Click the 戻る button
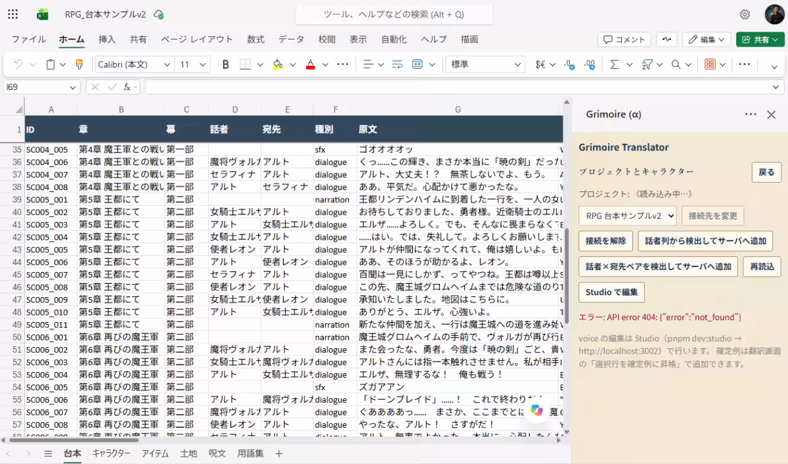Viewport: 788px width, 464px height. [766, 172]
